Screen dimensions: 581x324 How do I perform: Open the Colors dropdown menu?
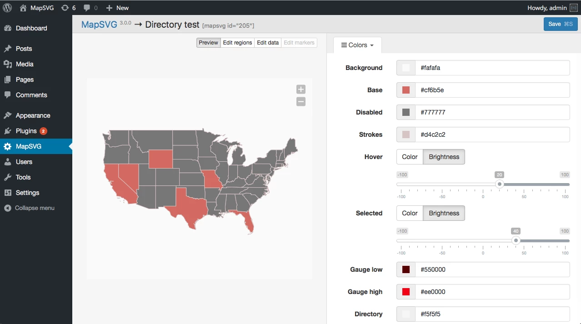pos(357,45)
